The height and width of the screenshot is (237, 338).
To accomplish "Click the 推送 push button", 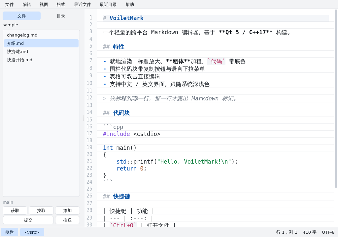I will pyautogui.click(x=67, y=220).
